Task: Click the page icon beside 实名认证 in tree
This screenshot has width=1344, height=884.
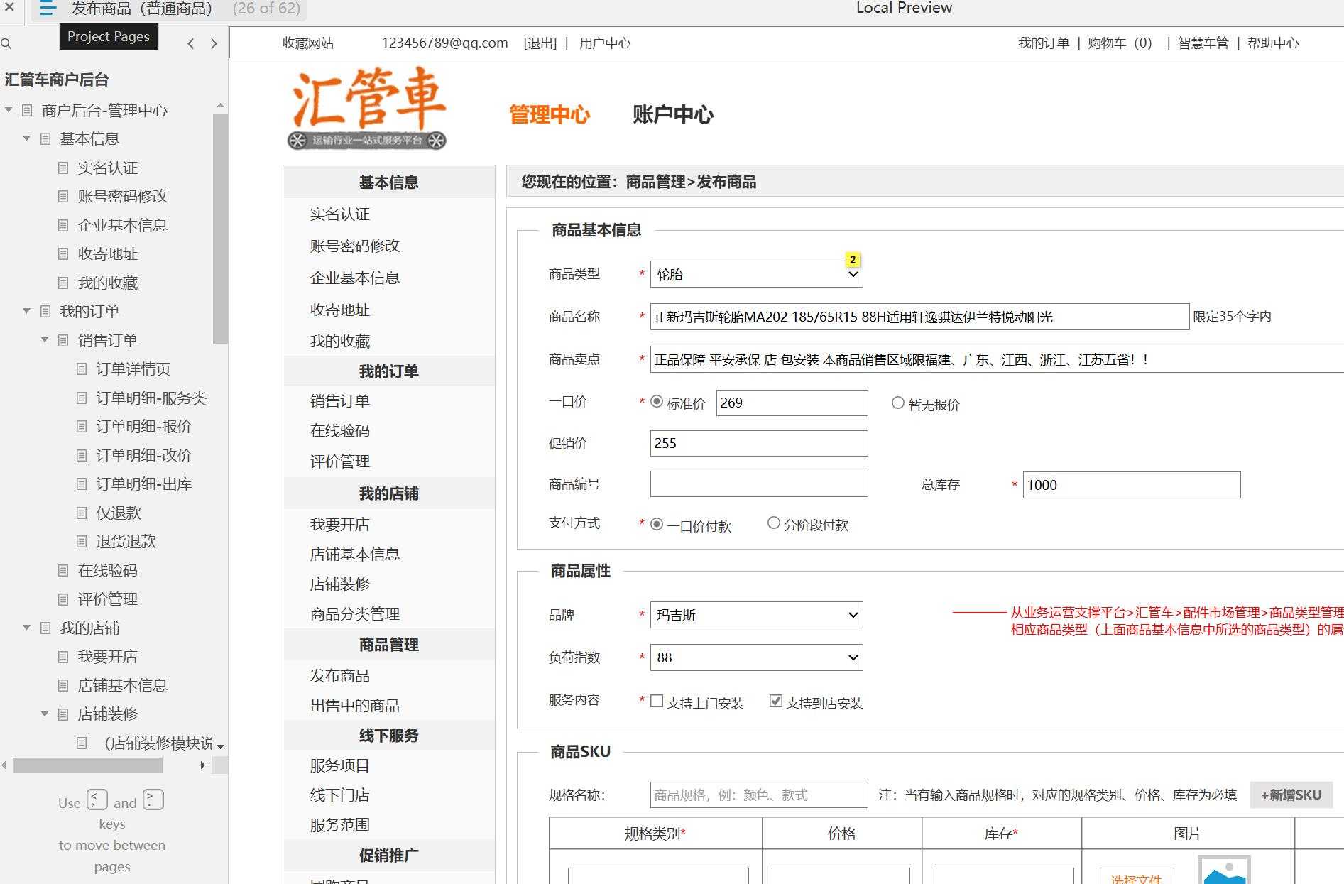Action: [63, 168]
